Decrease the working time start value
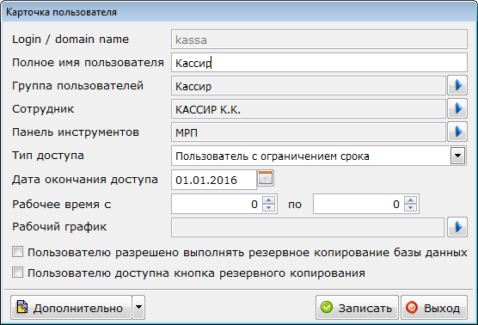This screenshot has height=325, width=478. (268, 207)
